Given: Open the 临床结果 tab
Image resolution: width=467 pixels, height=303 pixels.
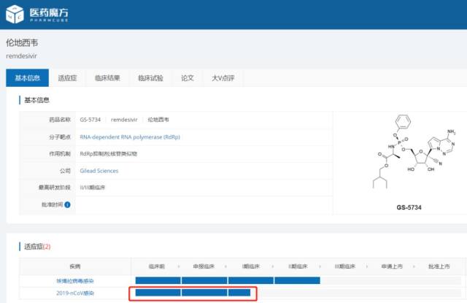Looking at the screenshot, I should click(107, 78).
